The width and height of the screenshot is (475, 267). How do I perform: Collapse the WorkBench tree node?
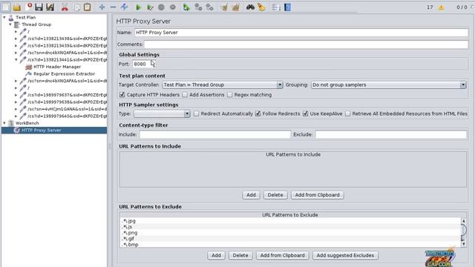[x=4, y=123]
